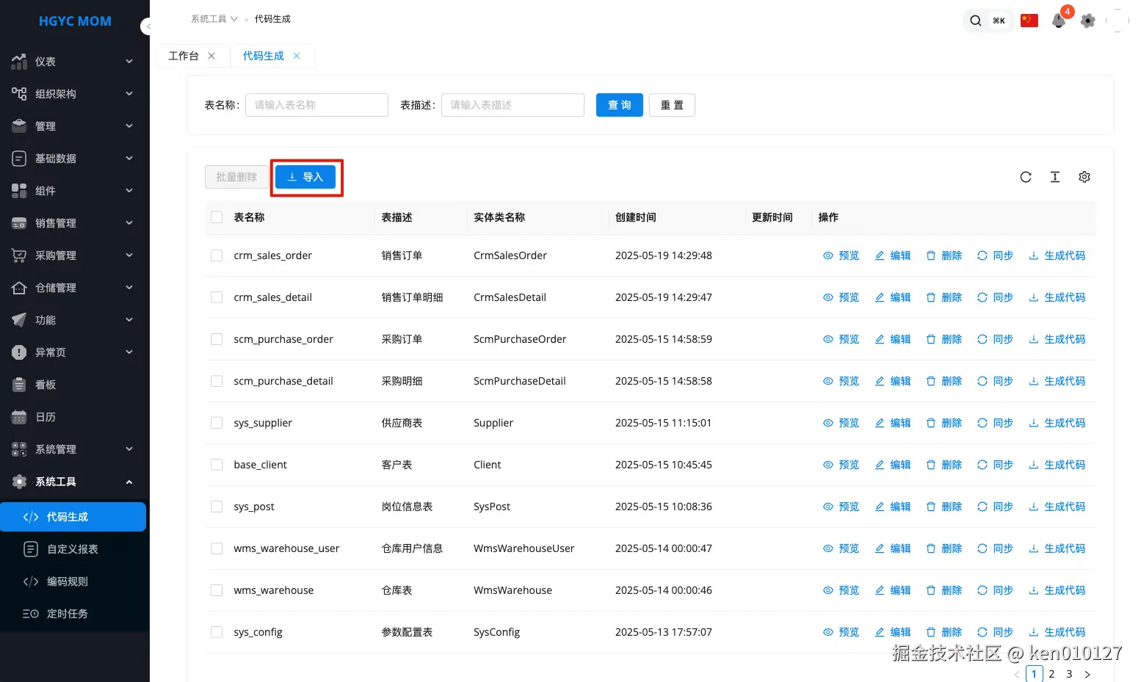This screenshot has width=1141, height=682.
Task: Click 同步 for wms_warehouse
Action: (995, 590)
